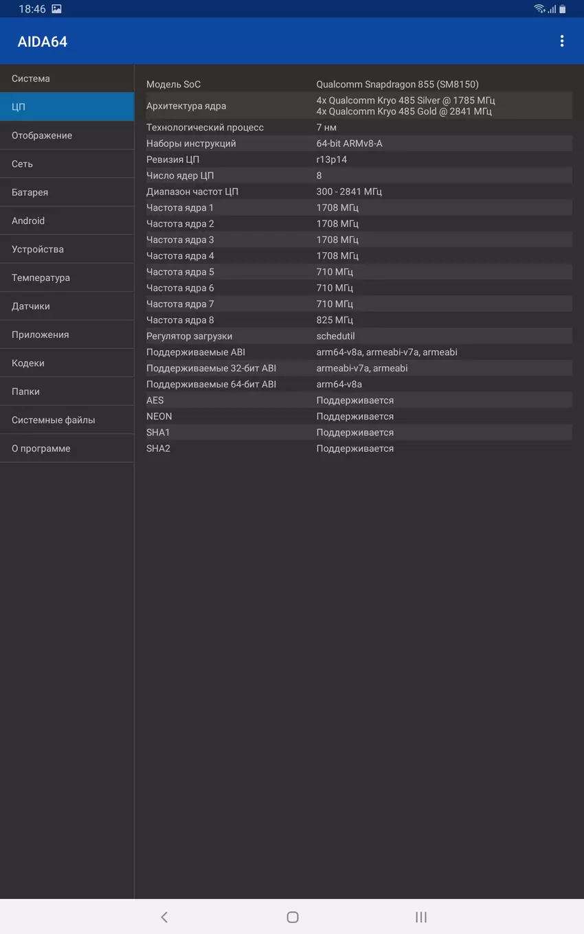Select the ЦП sidebar item
584x934 pixels.
coord(67,107)
